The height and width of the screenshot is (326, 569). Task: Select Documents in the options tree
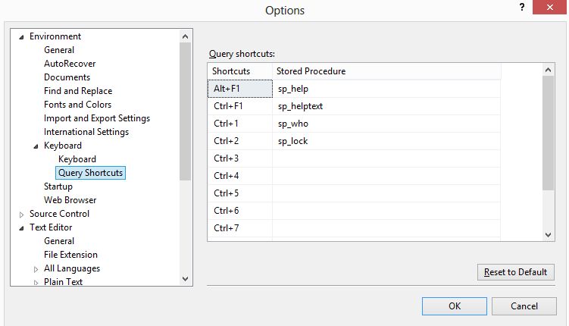click(67, 77)
